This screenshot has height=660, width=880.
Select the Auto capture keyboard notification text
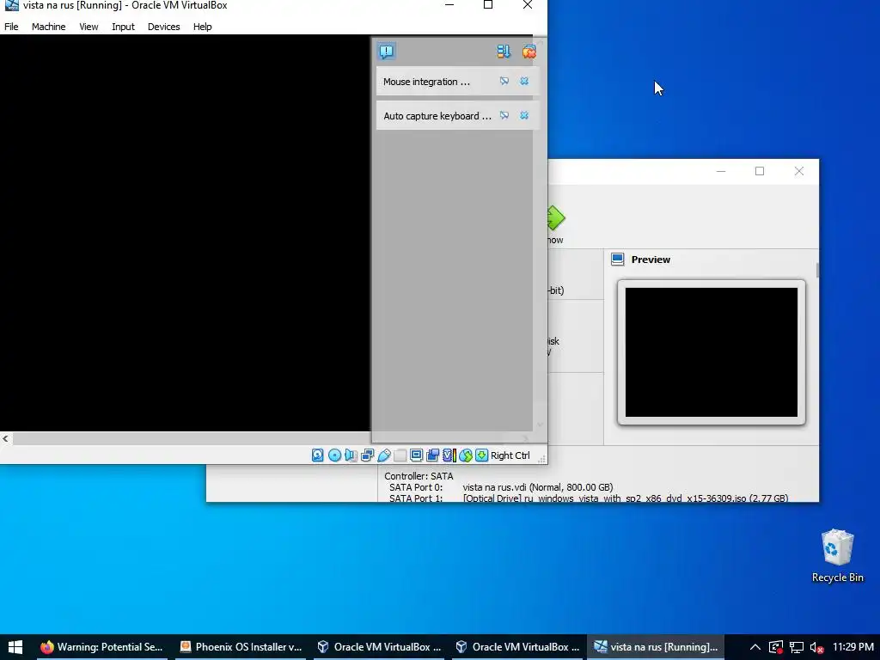pyautogui.click(x=437, y=116)
